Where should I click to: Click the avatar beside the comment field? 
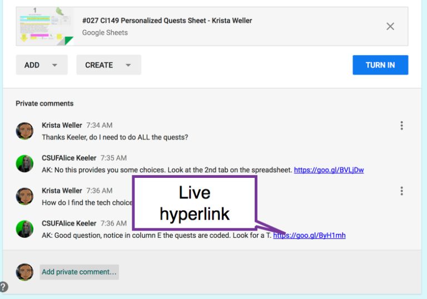point(24,272)
